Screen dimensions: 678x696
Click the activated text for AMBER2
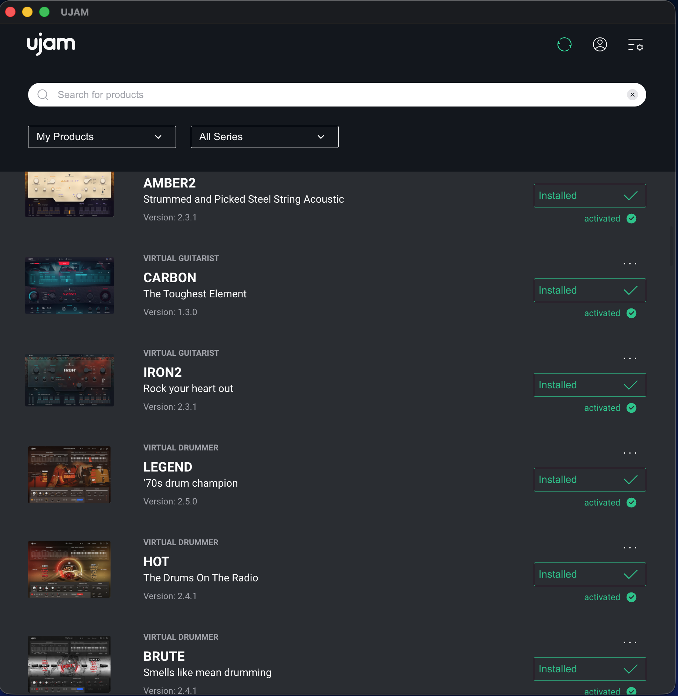tap(602, 219)
